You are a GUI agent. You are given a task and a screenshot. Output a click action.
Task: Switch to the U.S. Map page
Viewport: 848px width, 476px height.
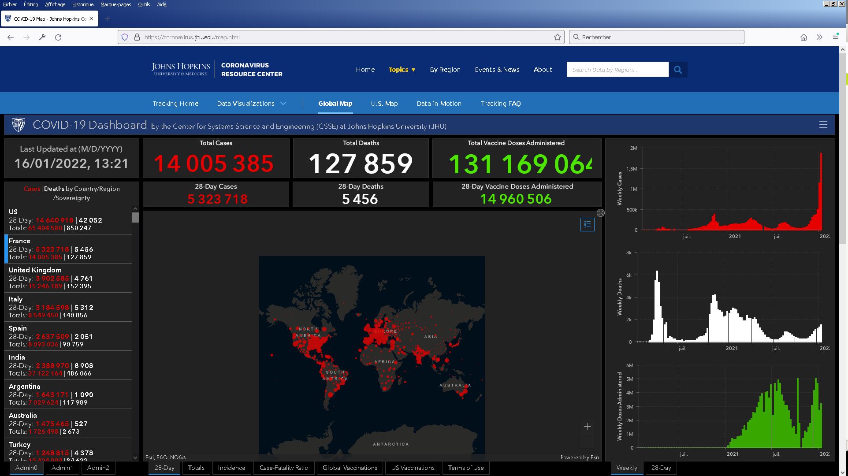(x=384, y=104)
